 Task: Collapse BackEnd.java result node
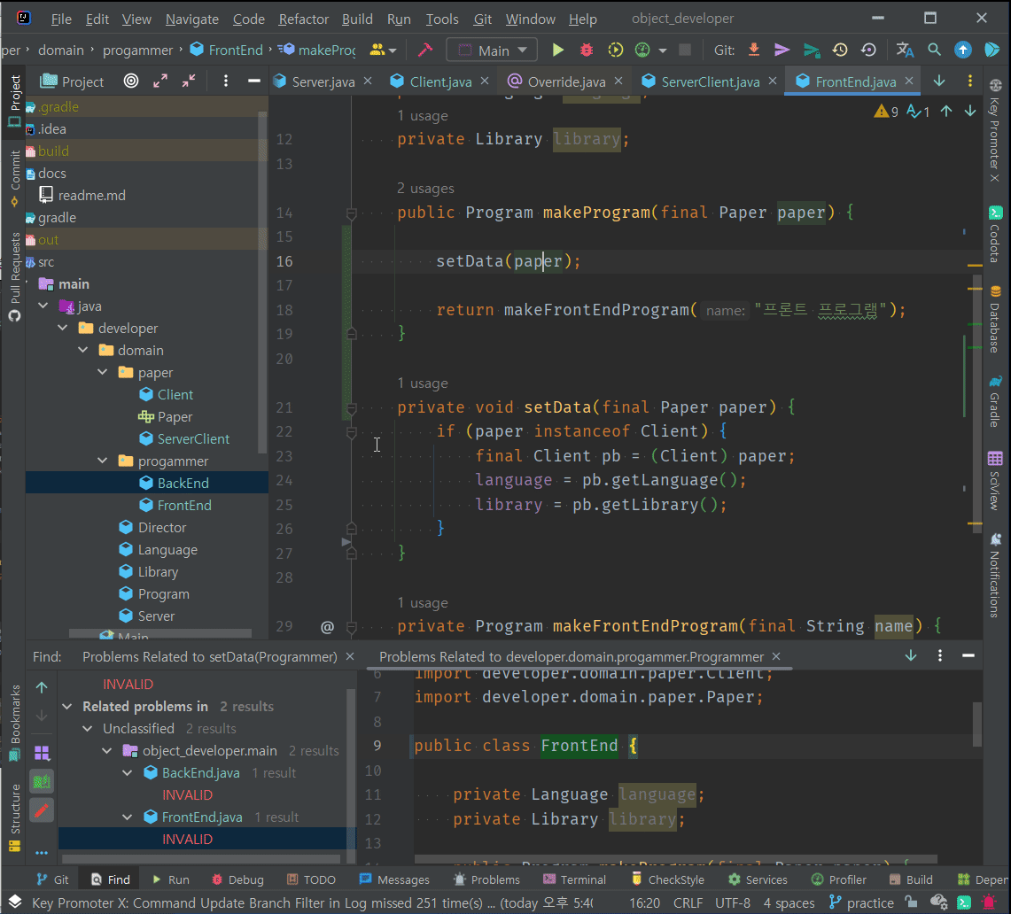click(x=128, y=772)
